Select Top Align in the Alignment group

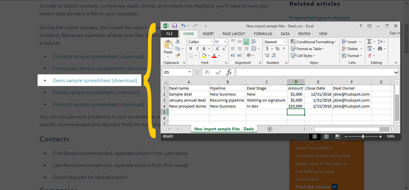233,42
